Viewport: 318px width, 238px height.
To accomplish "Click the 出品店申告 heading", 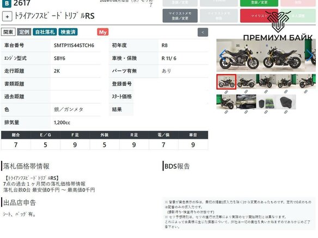I will (x=20, y=202).
